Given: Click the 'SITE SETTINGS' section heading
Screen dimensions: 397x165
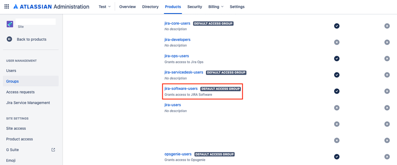Looking at the screenshot, I should click(17, 118).
